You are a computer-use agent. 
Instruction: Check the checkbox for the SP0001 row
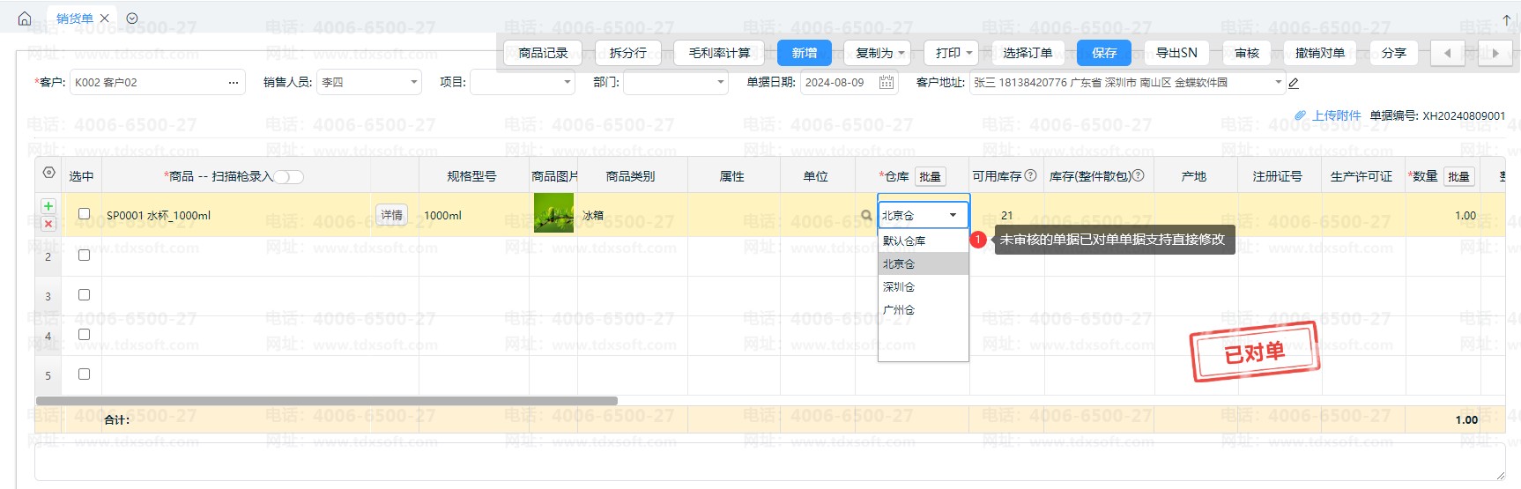pos(85,214)
